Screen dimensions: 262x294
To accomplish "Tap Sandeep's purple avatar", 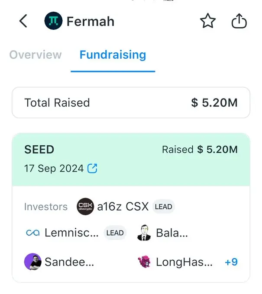I will [33, 262].
